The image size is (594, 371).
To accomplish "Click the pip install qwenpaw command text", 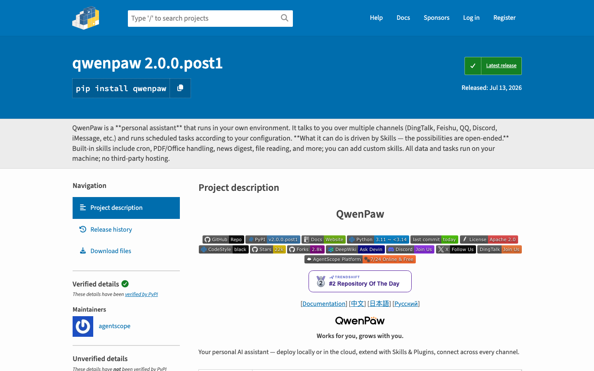I will point(121,89).
